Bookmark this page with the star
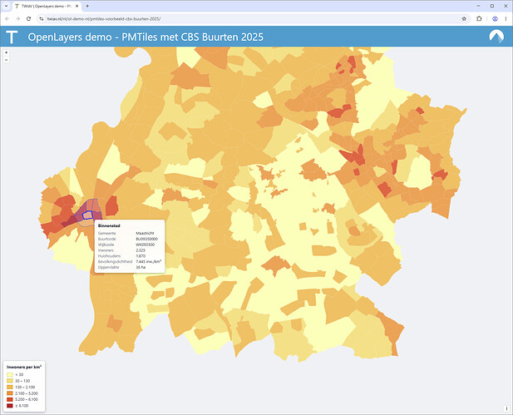This screenshot has height=415, width=513. [464, 19]
